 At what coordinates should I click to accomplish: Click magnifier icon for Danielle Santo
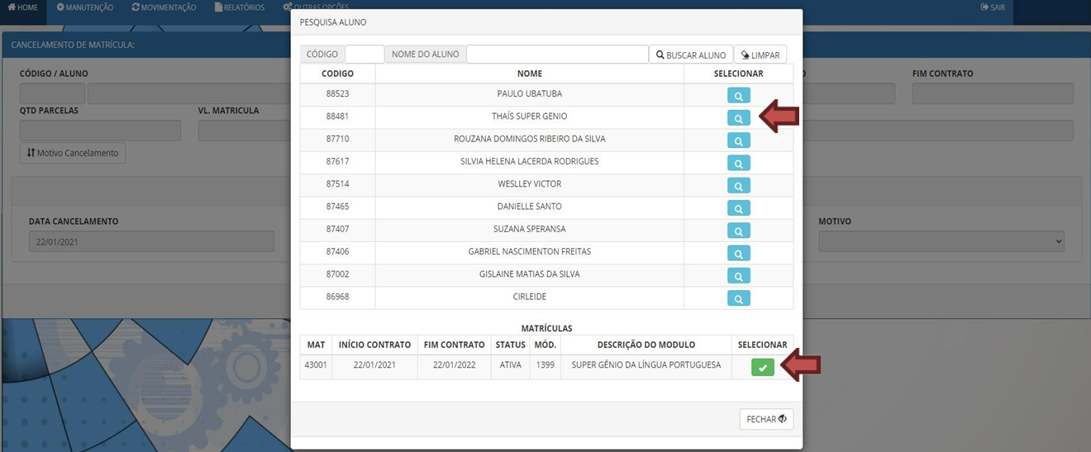738,208
